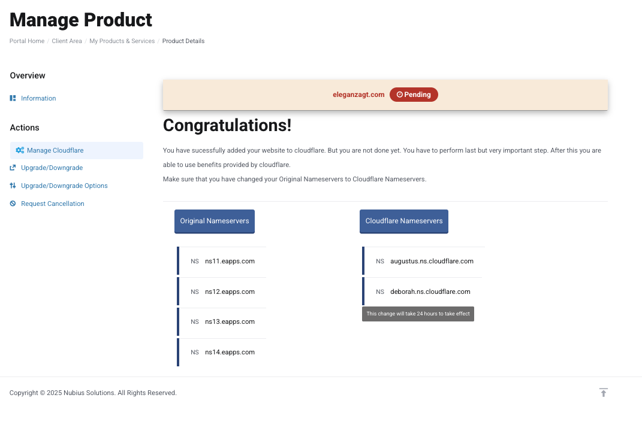Open Upgrade/Downgrade Options
Screen dimensions: 642x425
pos(64,186)
